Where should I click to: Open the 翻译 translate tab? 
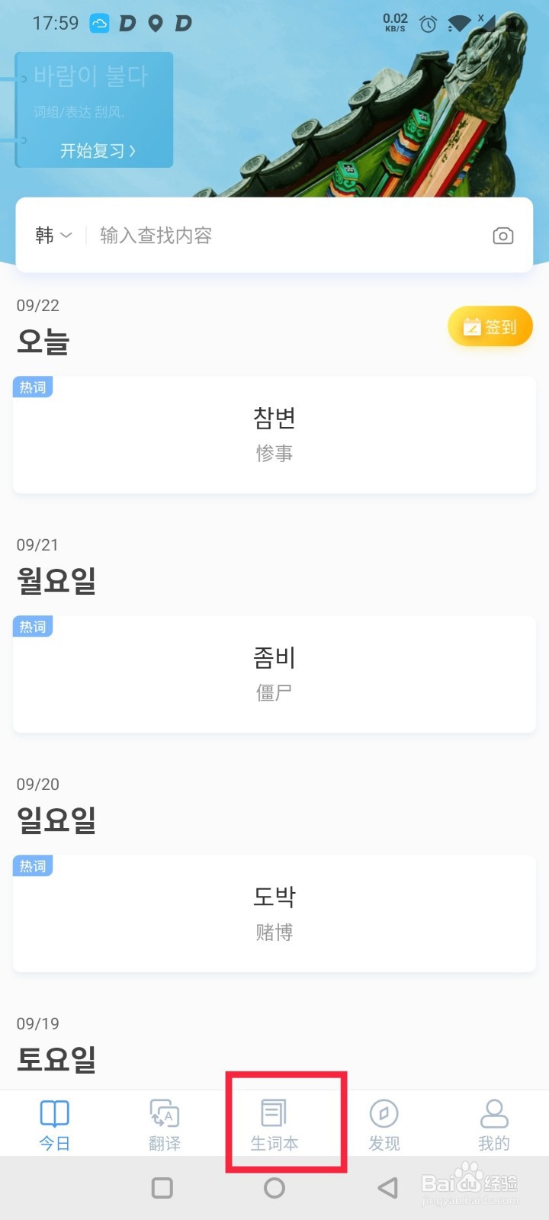point(164,1124)
